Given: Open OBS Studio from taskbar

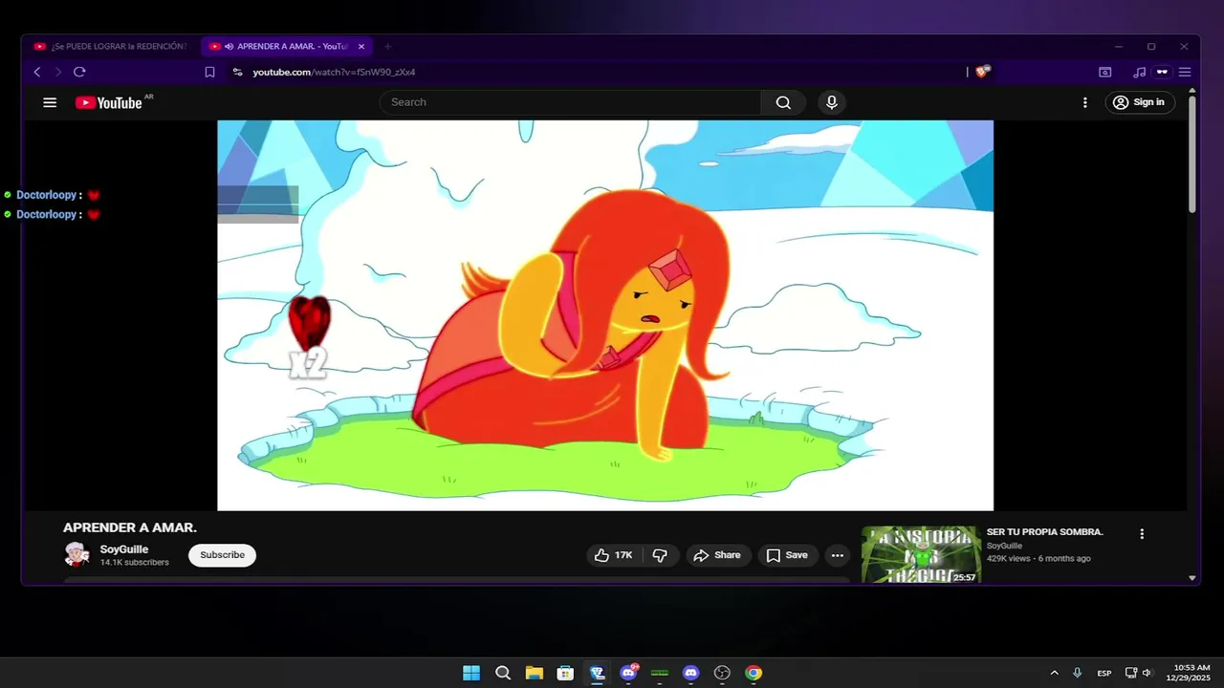Looking at the screenshot, I should tap(722, 673).
